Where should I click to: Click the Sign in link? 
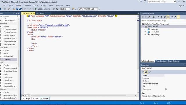[x=181, y=6]
